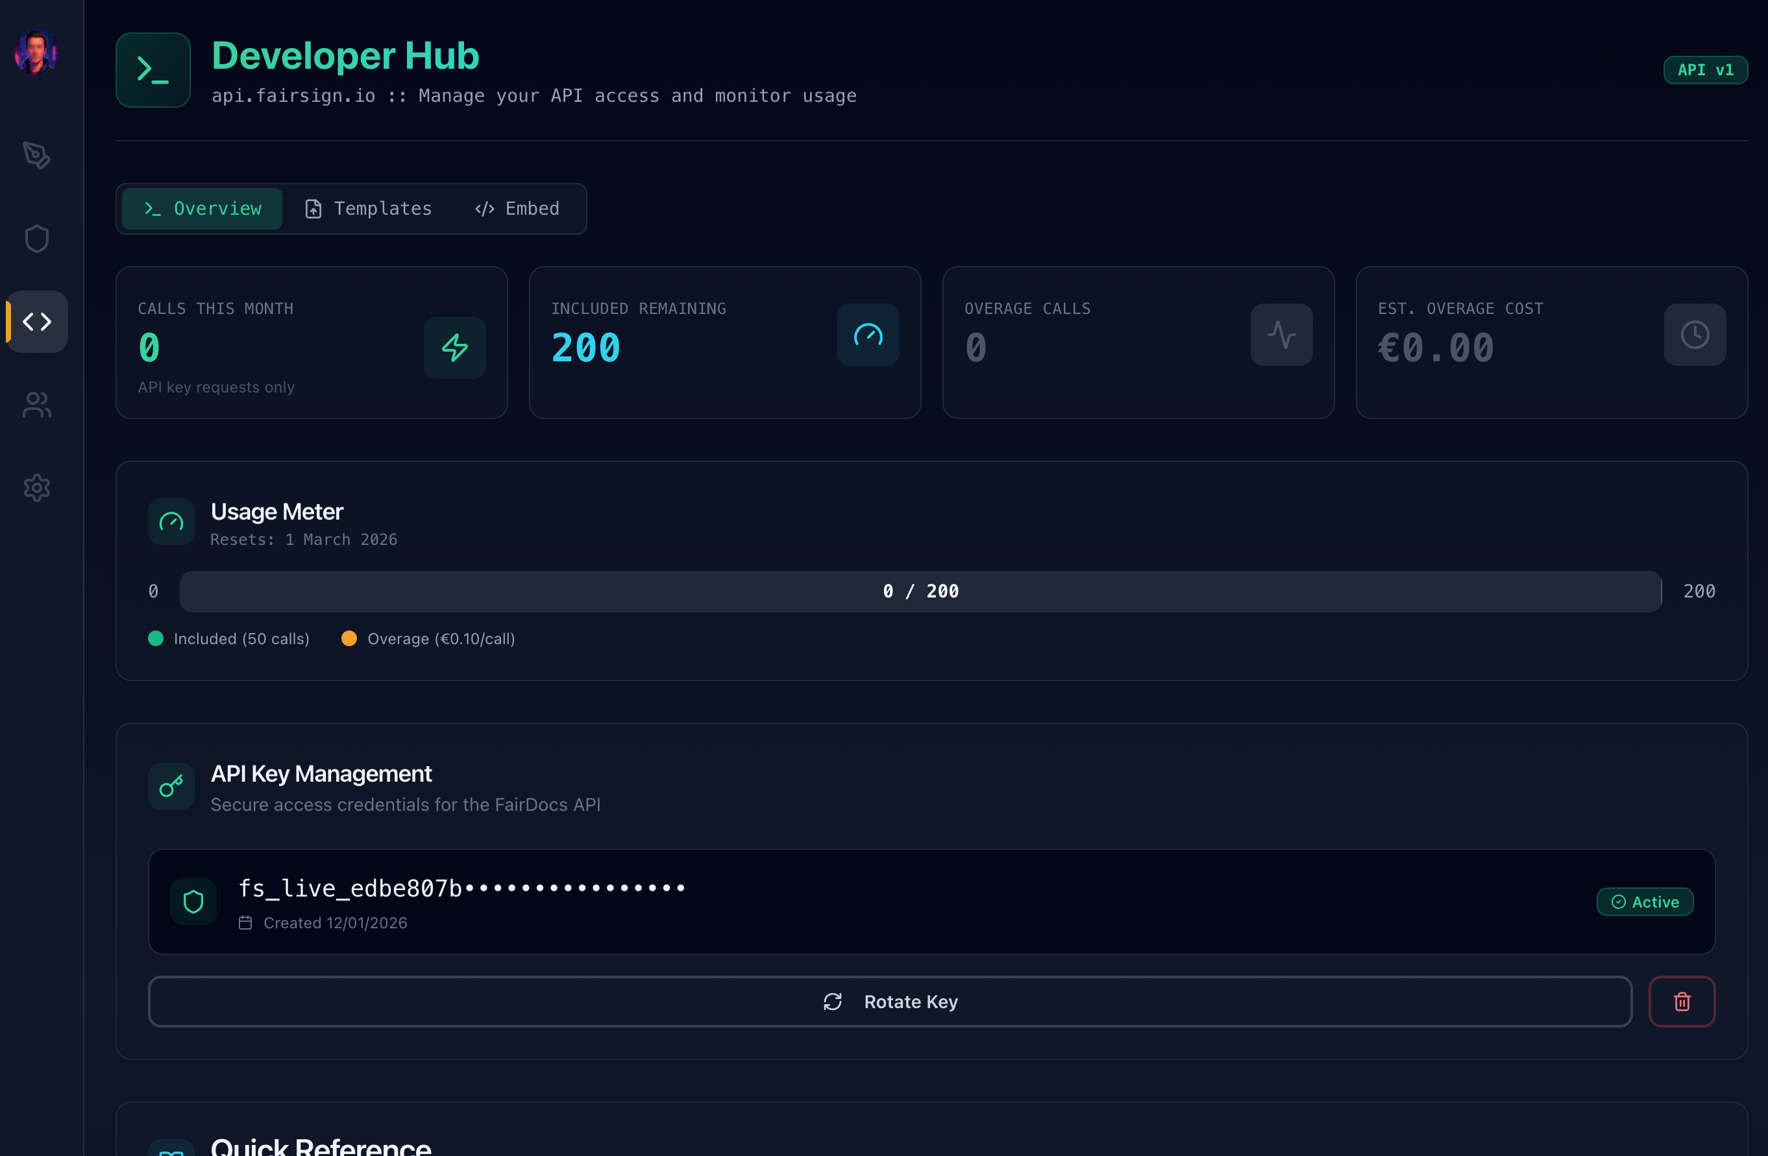Click the terminal logo beside Developer Hub
This screenshot has width=1768, height=1156.
pyautogui.click(x=153, y=70)
